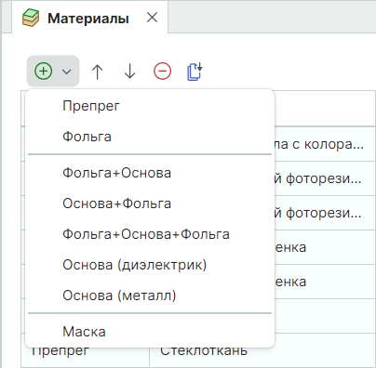Close the Материалы tab

tap(152, 18)
